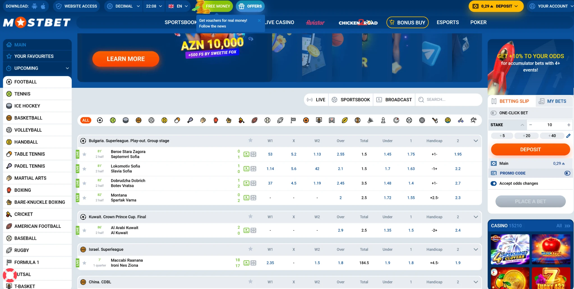
Task: Open the support lifebuoy chat icon
Action: tap(10, 275)
